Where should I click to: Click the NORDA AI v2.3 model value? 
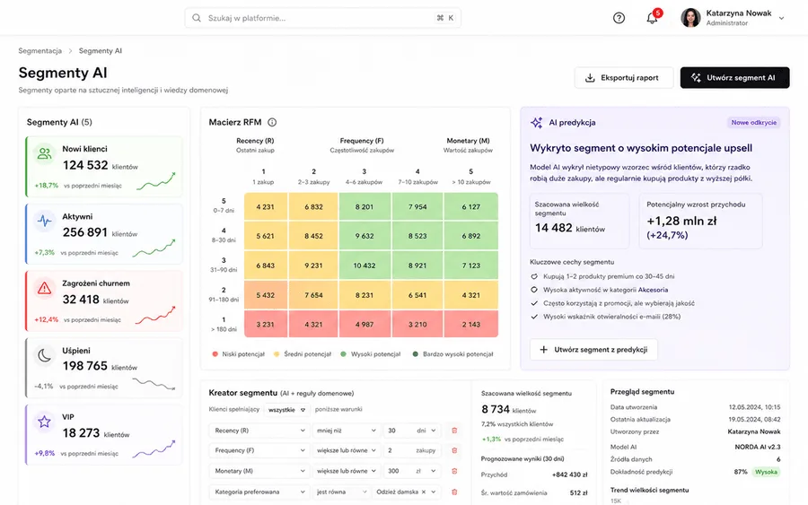[758, 447]
